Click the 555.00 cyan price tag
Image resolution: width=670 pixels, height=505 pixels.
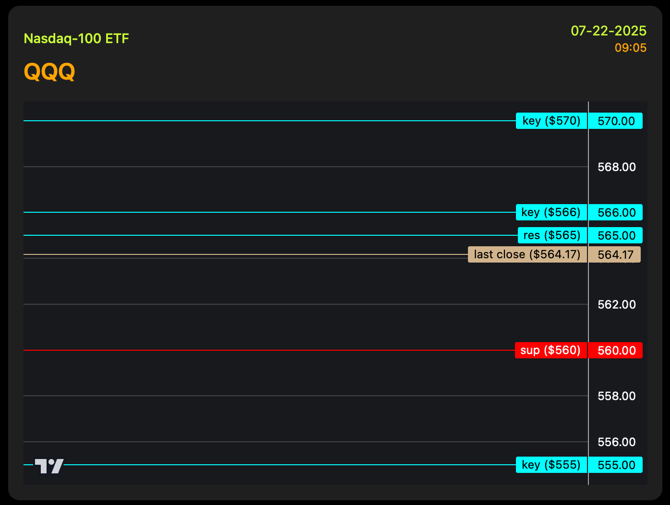(x=616, y=465)
